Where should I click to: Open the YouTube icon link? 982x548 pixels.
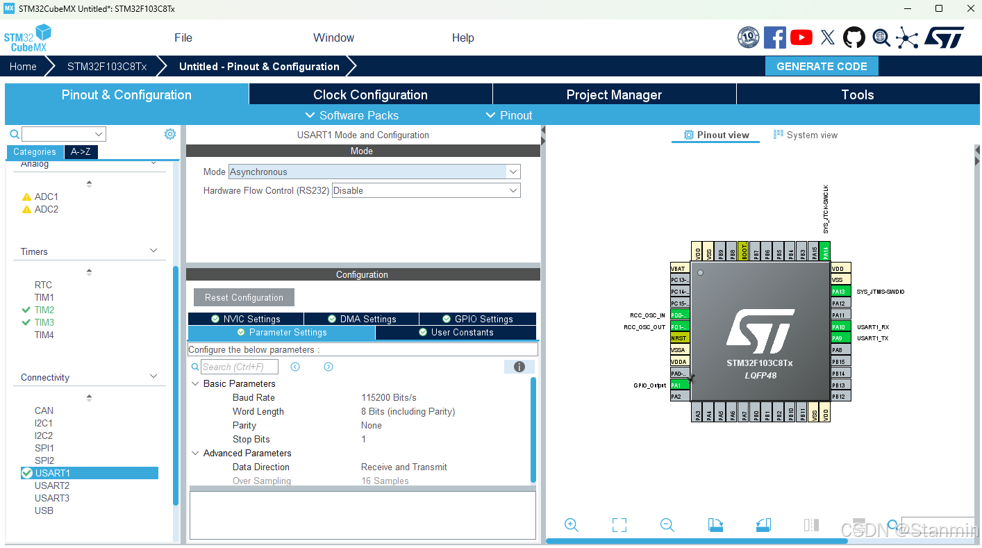(x=801, y=38)
